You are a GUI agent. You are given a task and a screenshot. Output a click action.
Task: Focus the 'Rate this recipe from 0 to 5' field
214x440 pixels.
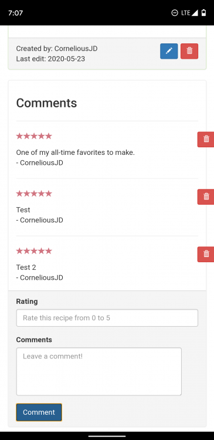point(107,318)
